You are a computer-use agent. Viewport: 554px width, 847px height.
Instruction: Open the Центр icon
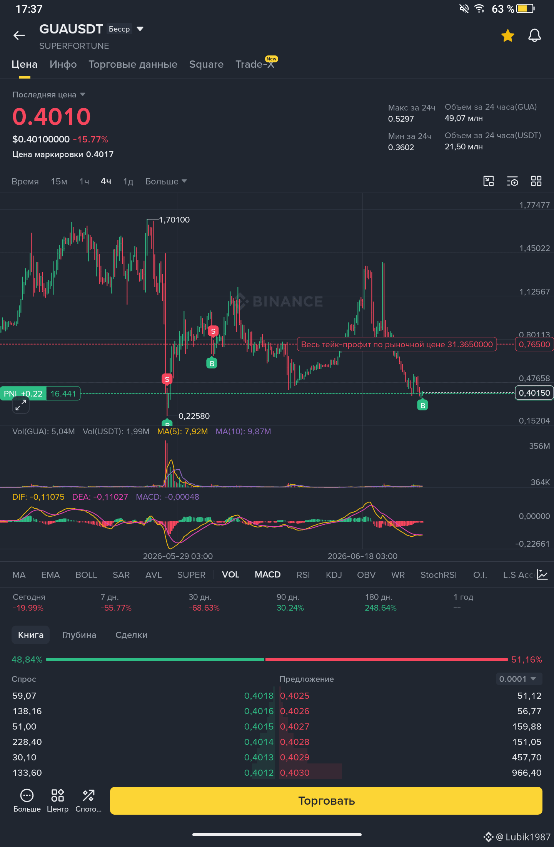coord(58,800)
